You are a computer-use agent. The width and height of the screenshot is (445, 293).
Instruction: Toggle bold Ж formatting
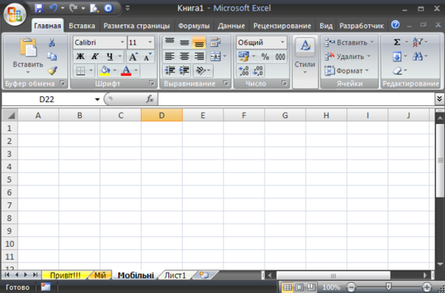81,57
